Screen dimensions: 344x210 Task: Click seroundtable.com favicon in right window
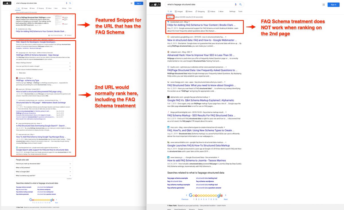(168, 142)
